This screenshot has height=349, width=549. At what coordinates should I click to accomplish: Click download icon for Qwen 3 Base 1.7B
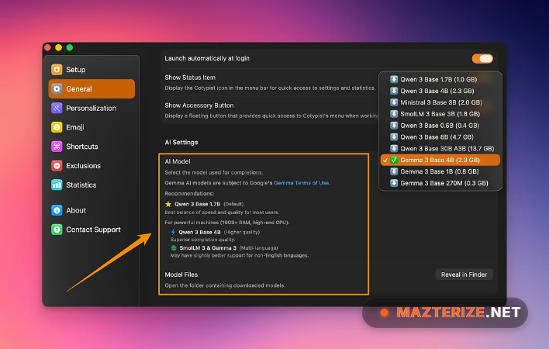pyautogui.click(x=394, y=79)
